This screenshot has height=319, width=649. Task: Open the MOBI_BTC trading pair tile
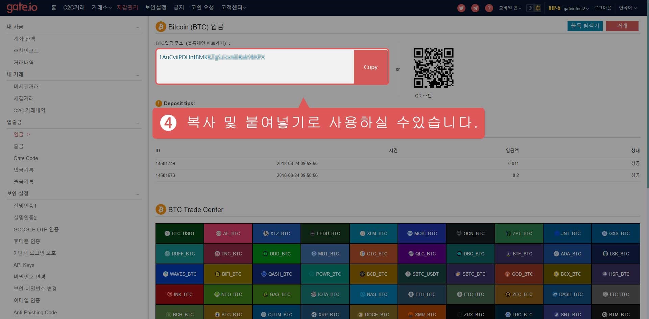pyautogui.click(x=422, y=233)
